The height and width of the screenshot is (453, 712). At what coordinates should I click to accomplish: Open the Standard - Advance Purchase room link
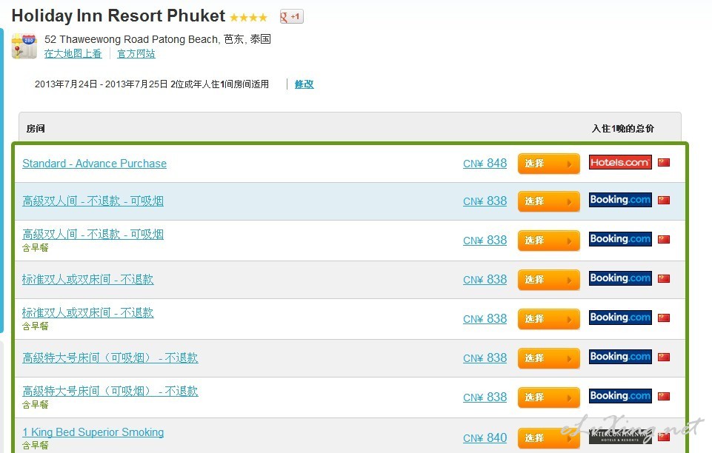pyautogui.click(x=94, y=164)
